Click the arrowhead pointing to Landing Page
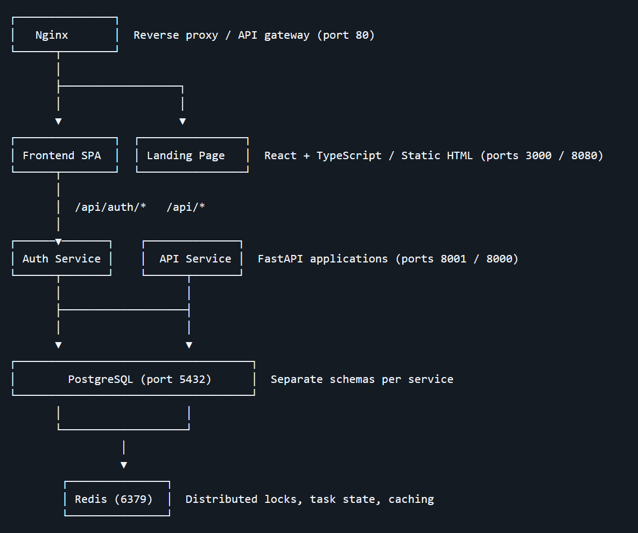638x533 pixels. pos(183,122)
